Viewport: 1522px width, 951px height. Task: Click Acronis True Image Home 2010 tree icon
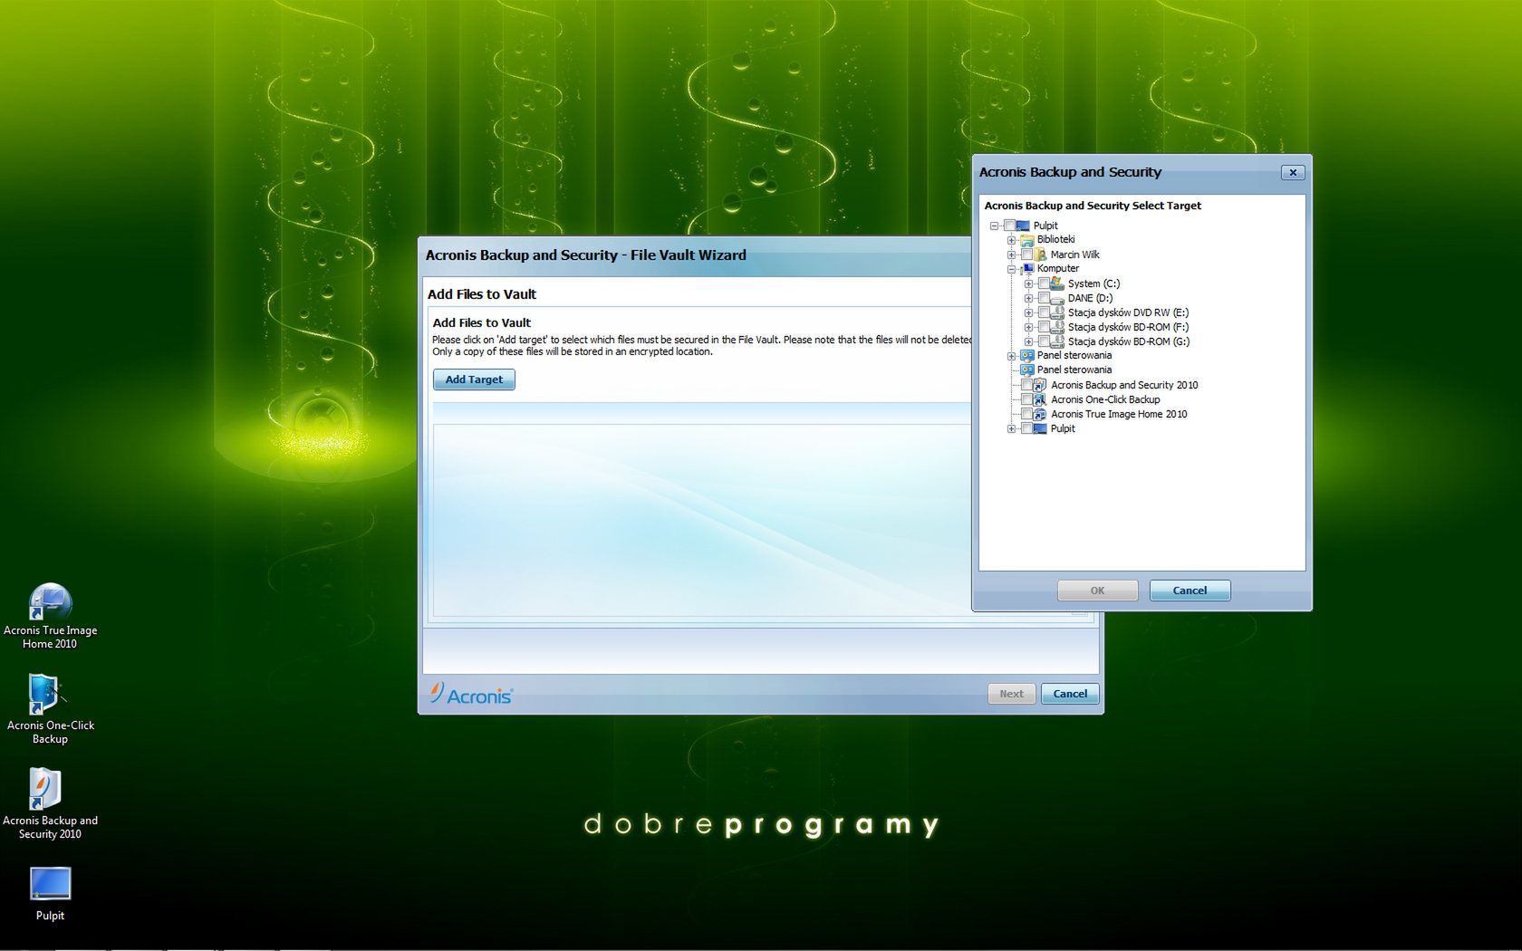[1040, 414]
